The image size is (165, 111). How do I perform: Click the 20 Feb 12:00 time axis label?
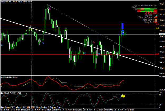click(98, 110)
